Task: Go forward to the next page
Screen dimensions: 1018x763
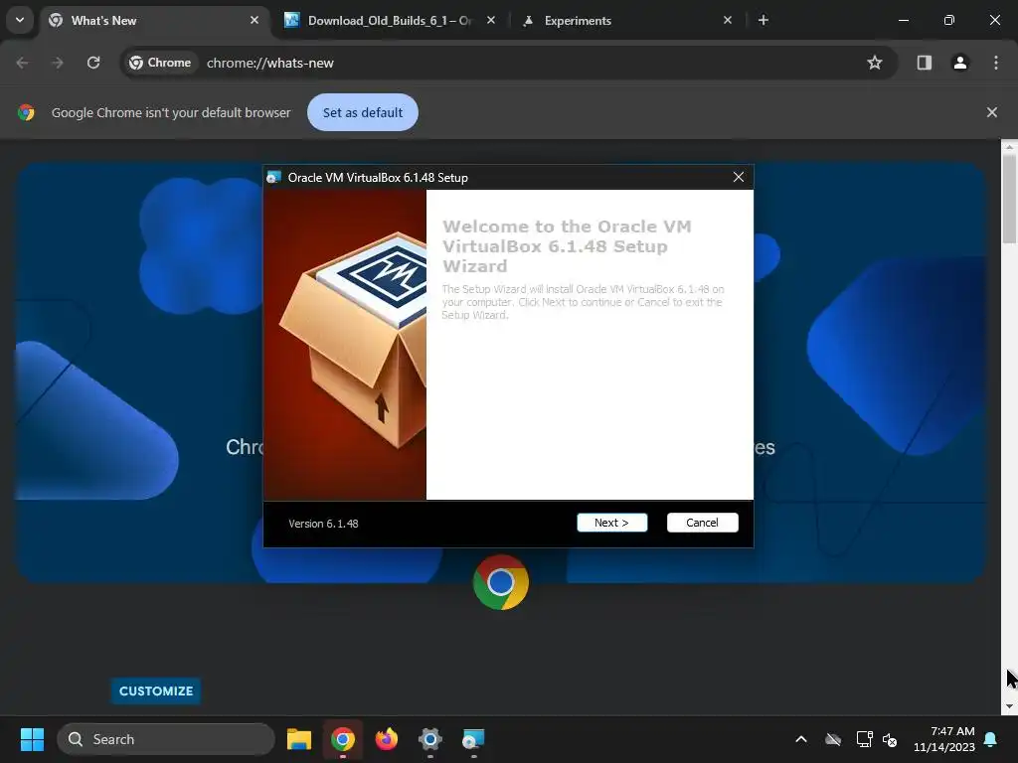Action: pos(58,63)
